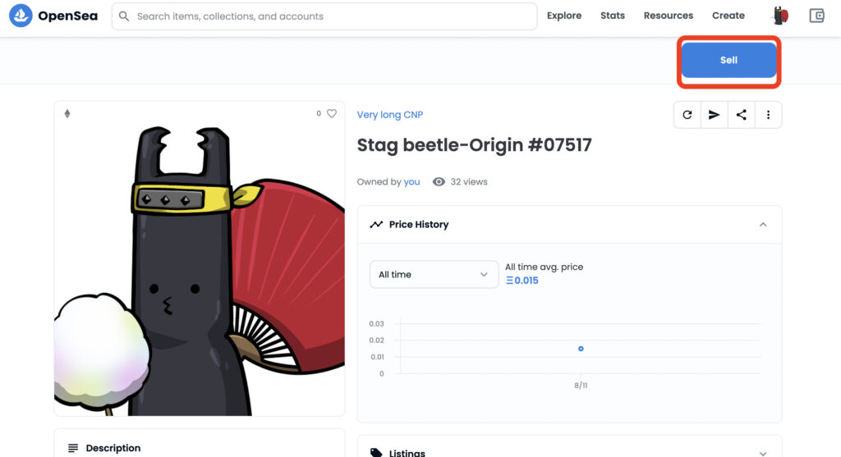
Task: Open the Resources menu
Action: tap(669, 16)
